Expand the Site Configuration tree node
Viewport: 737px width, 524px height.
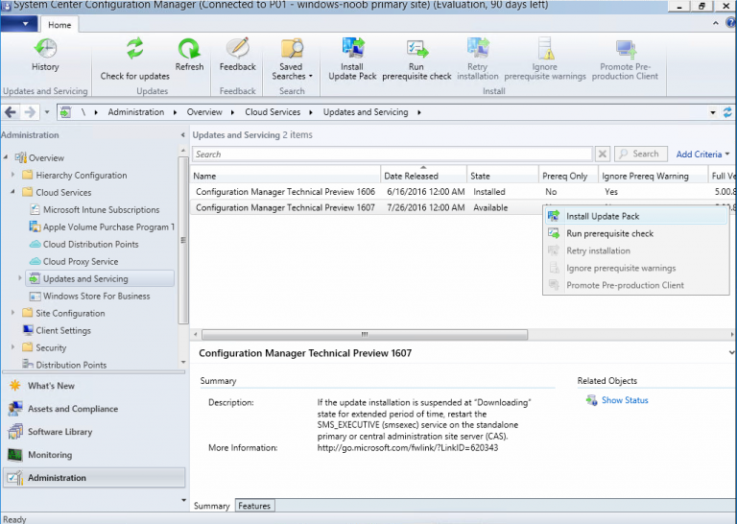click(x=12, y=313)
